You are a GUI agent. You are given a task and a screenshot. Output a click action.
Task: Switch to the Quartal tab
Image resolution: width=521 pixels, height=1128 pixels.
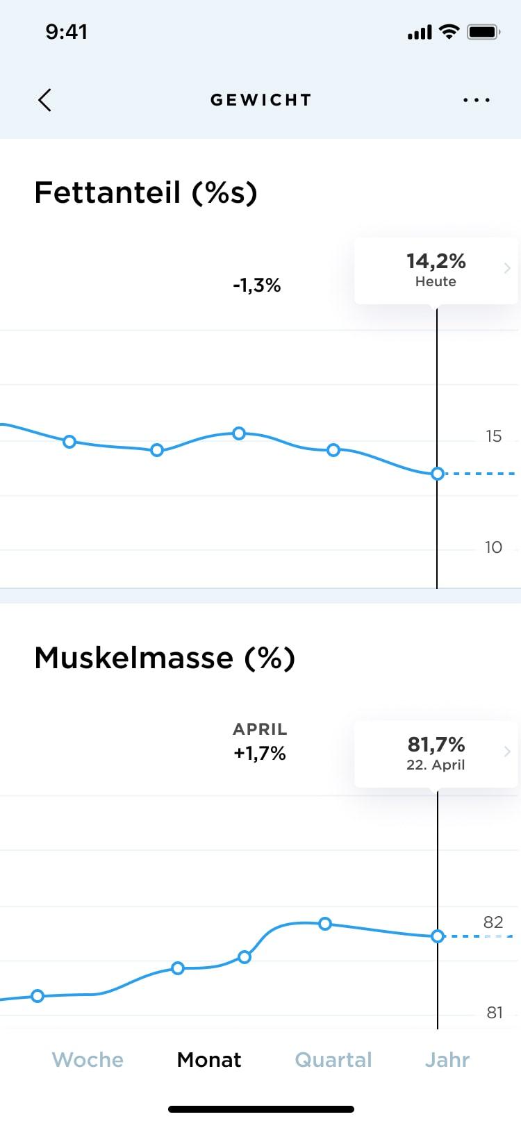(333, 1059)
